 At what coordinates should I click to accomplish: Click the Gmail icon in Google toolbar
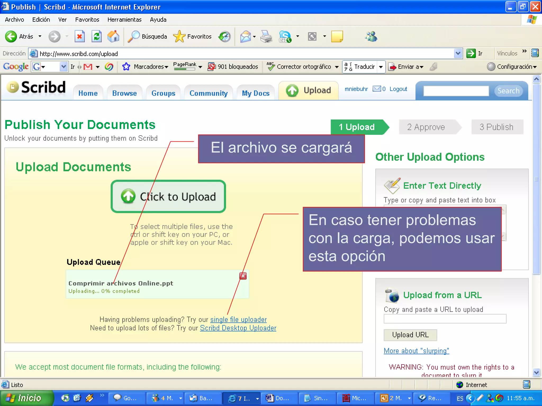(88, 67)
